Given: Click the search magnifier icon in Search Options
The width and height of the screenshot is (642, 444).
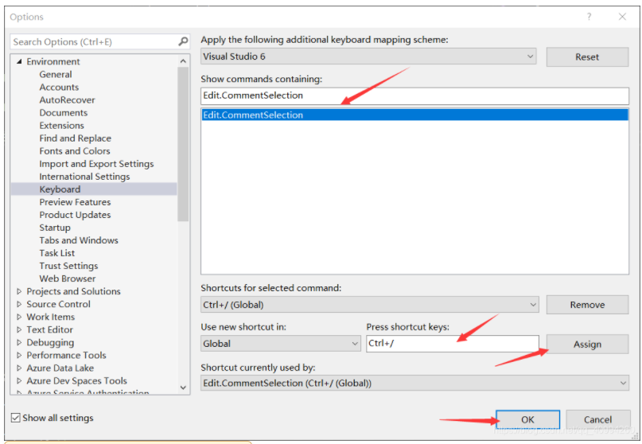Looking at the screenshot, I should [184, 41].
